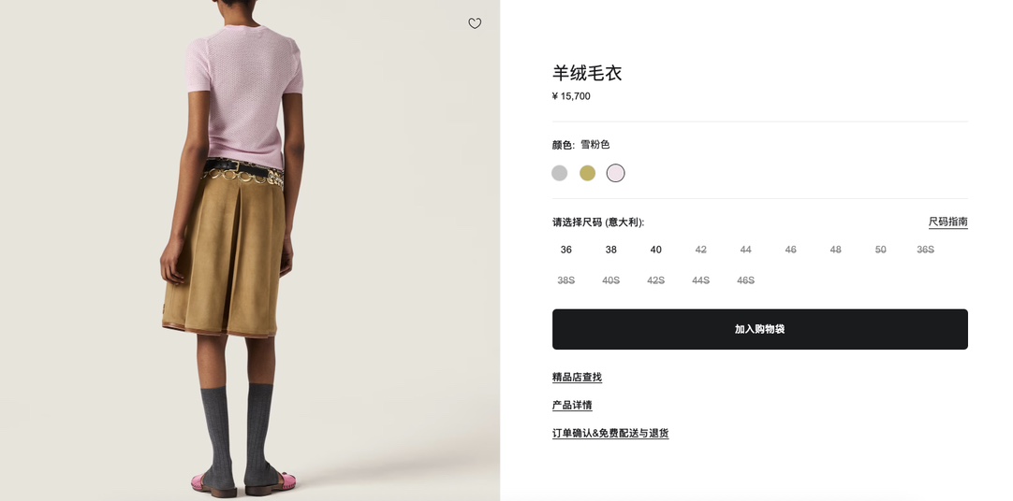Select the crossed-out size 50

point(881,250)
